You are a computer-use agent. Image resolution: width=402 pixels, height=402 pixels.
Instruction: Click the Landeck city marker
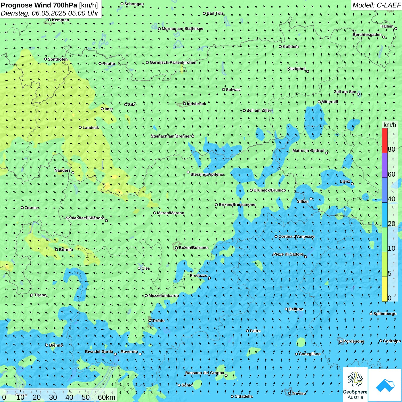(80, 127)
